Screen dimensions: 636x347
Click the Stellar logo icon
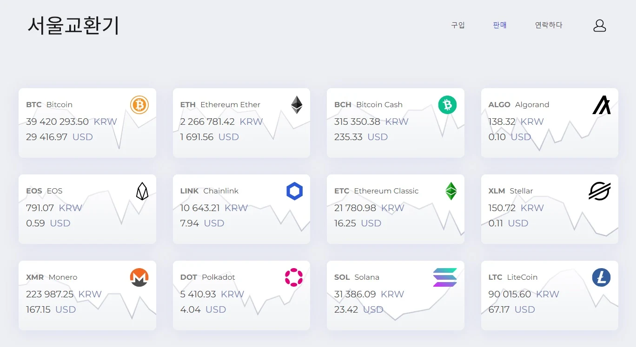600,191
